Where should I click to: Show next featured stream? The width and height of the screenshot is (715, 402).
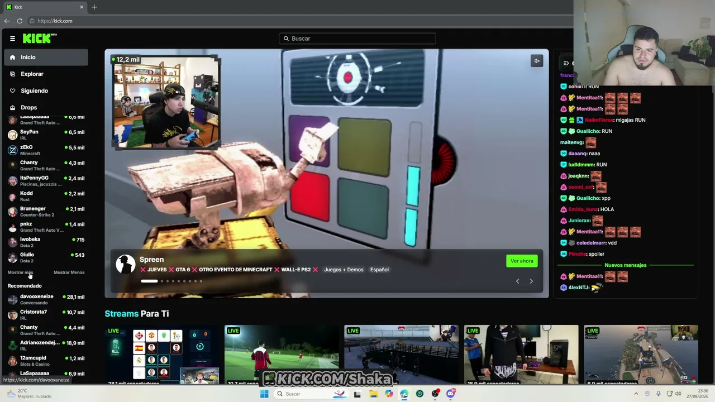(x=531, y=281)
